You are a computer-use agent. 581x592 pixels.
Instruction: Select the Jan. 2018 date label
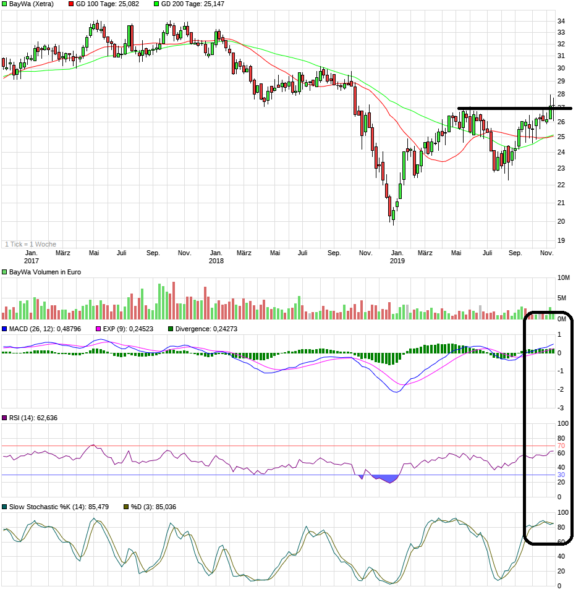click(216, 256)
